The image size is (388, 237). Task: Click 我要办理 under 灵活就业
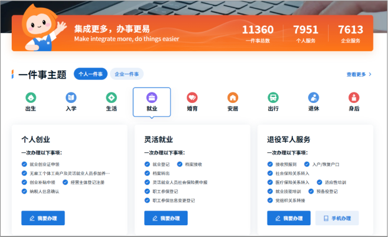point(166,218)
